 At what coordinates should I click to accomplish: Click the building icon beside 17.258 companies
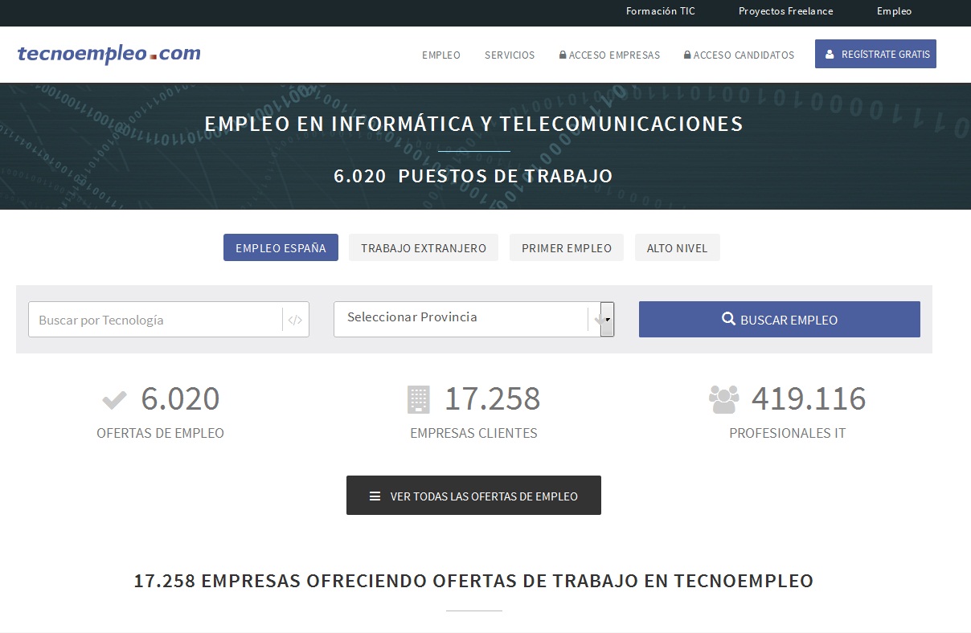[x=418, y=399]
